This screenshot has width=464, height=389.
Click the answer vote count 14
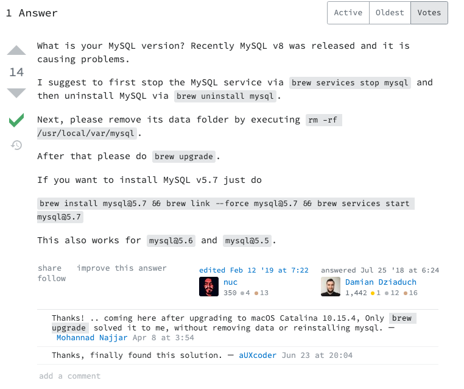pyautogui.click(x=16, y=73)
